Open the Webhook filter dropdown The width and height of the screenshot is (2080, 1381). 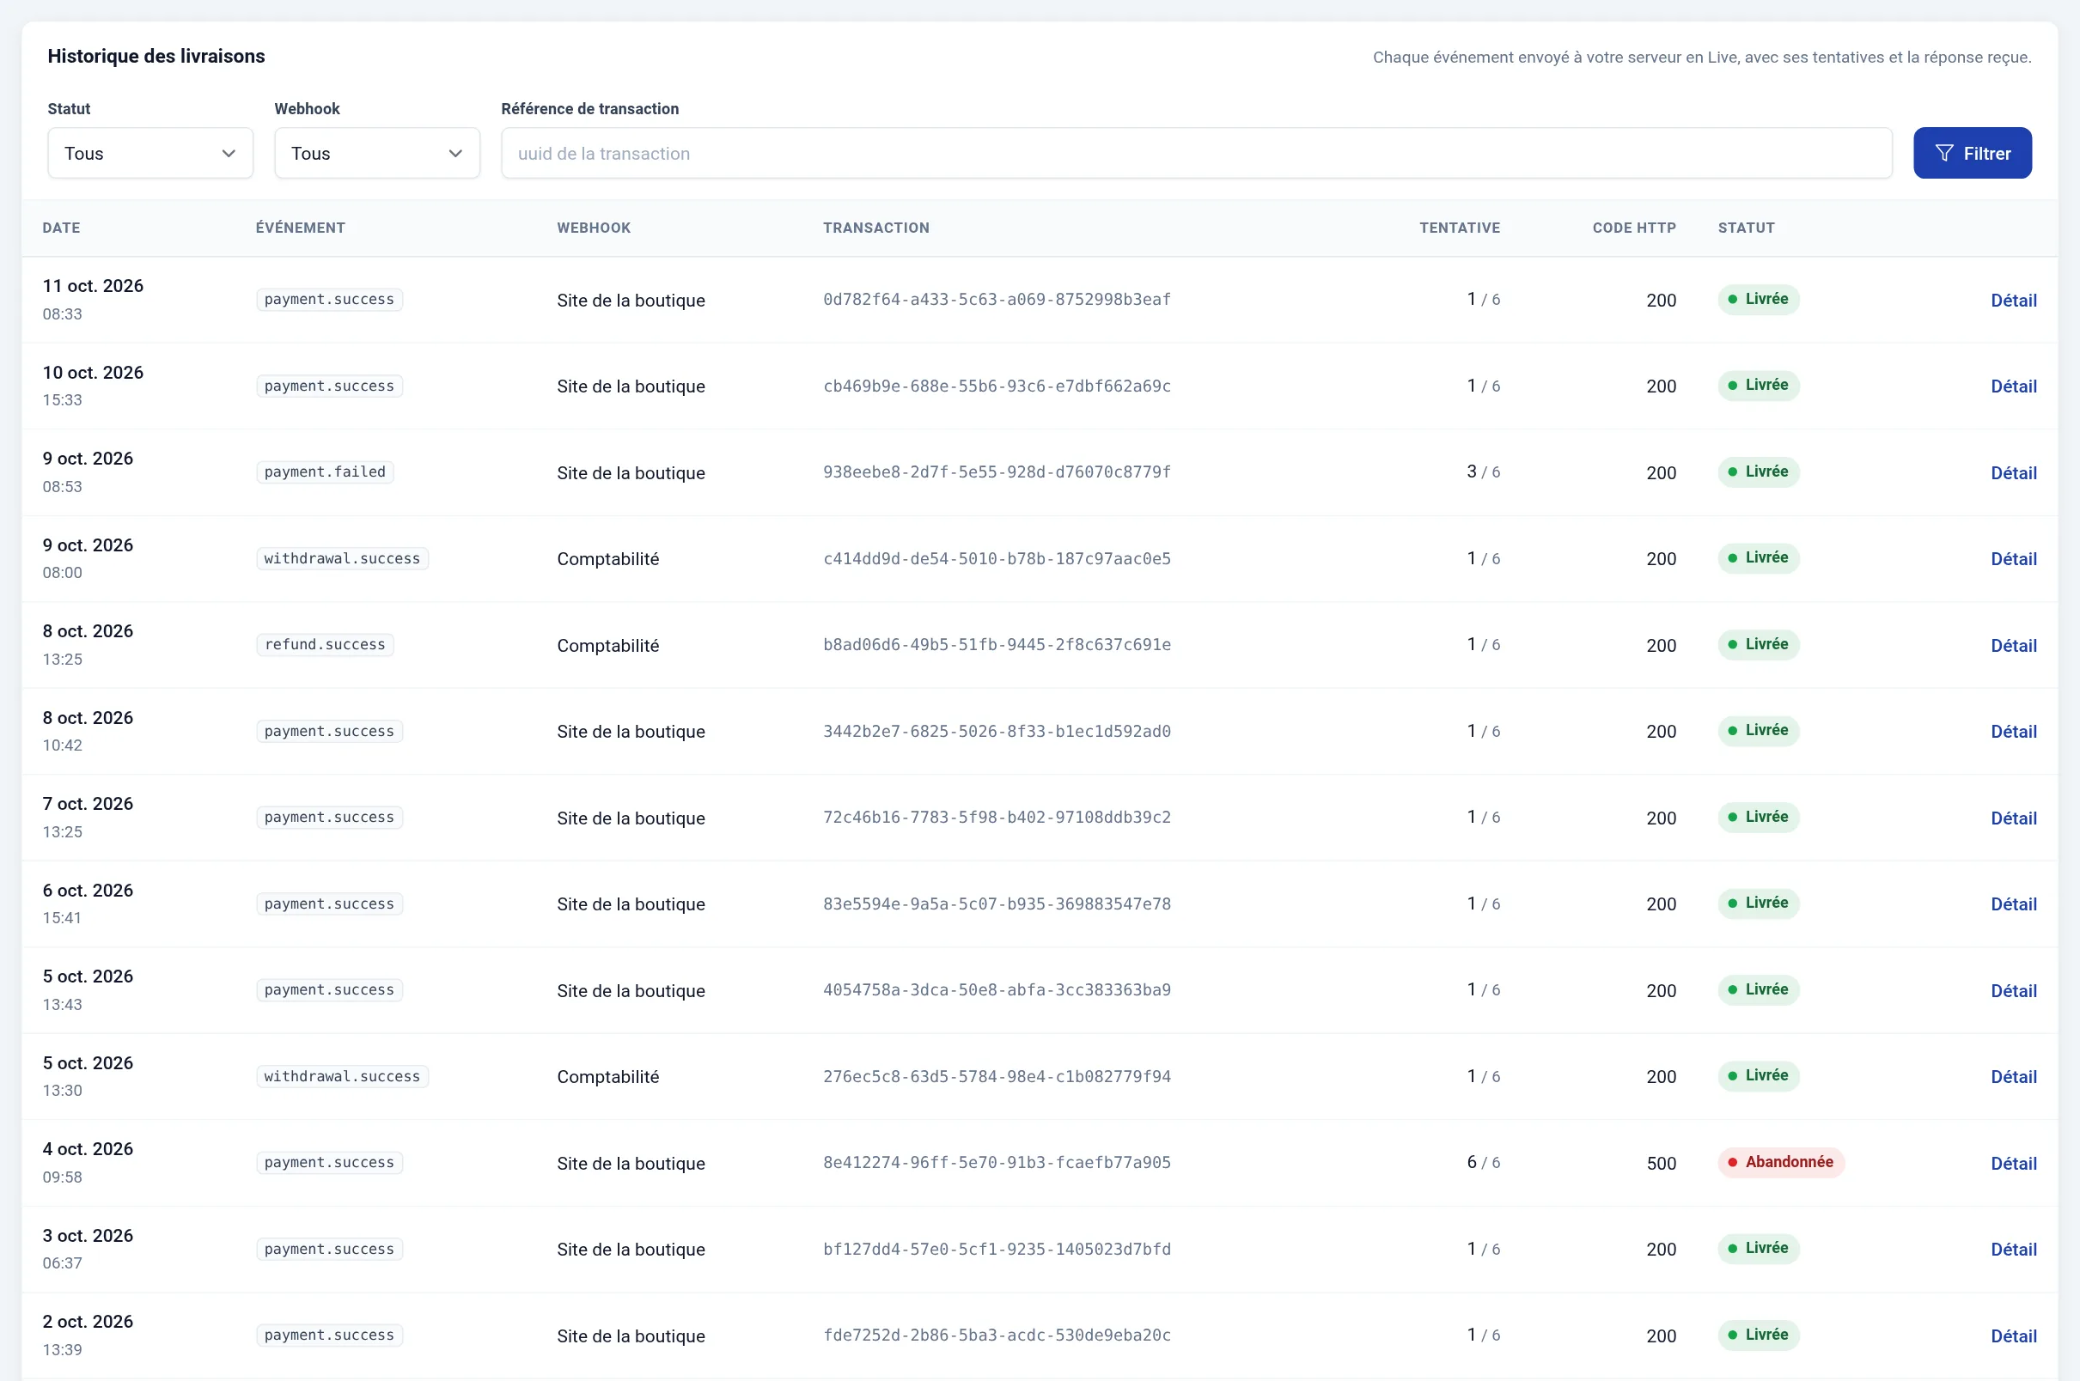pos(377,153)
